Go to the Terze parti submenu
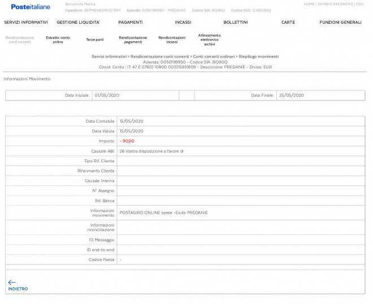 coord(94,40)
